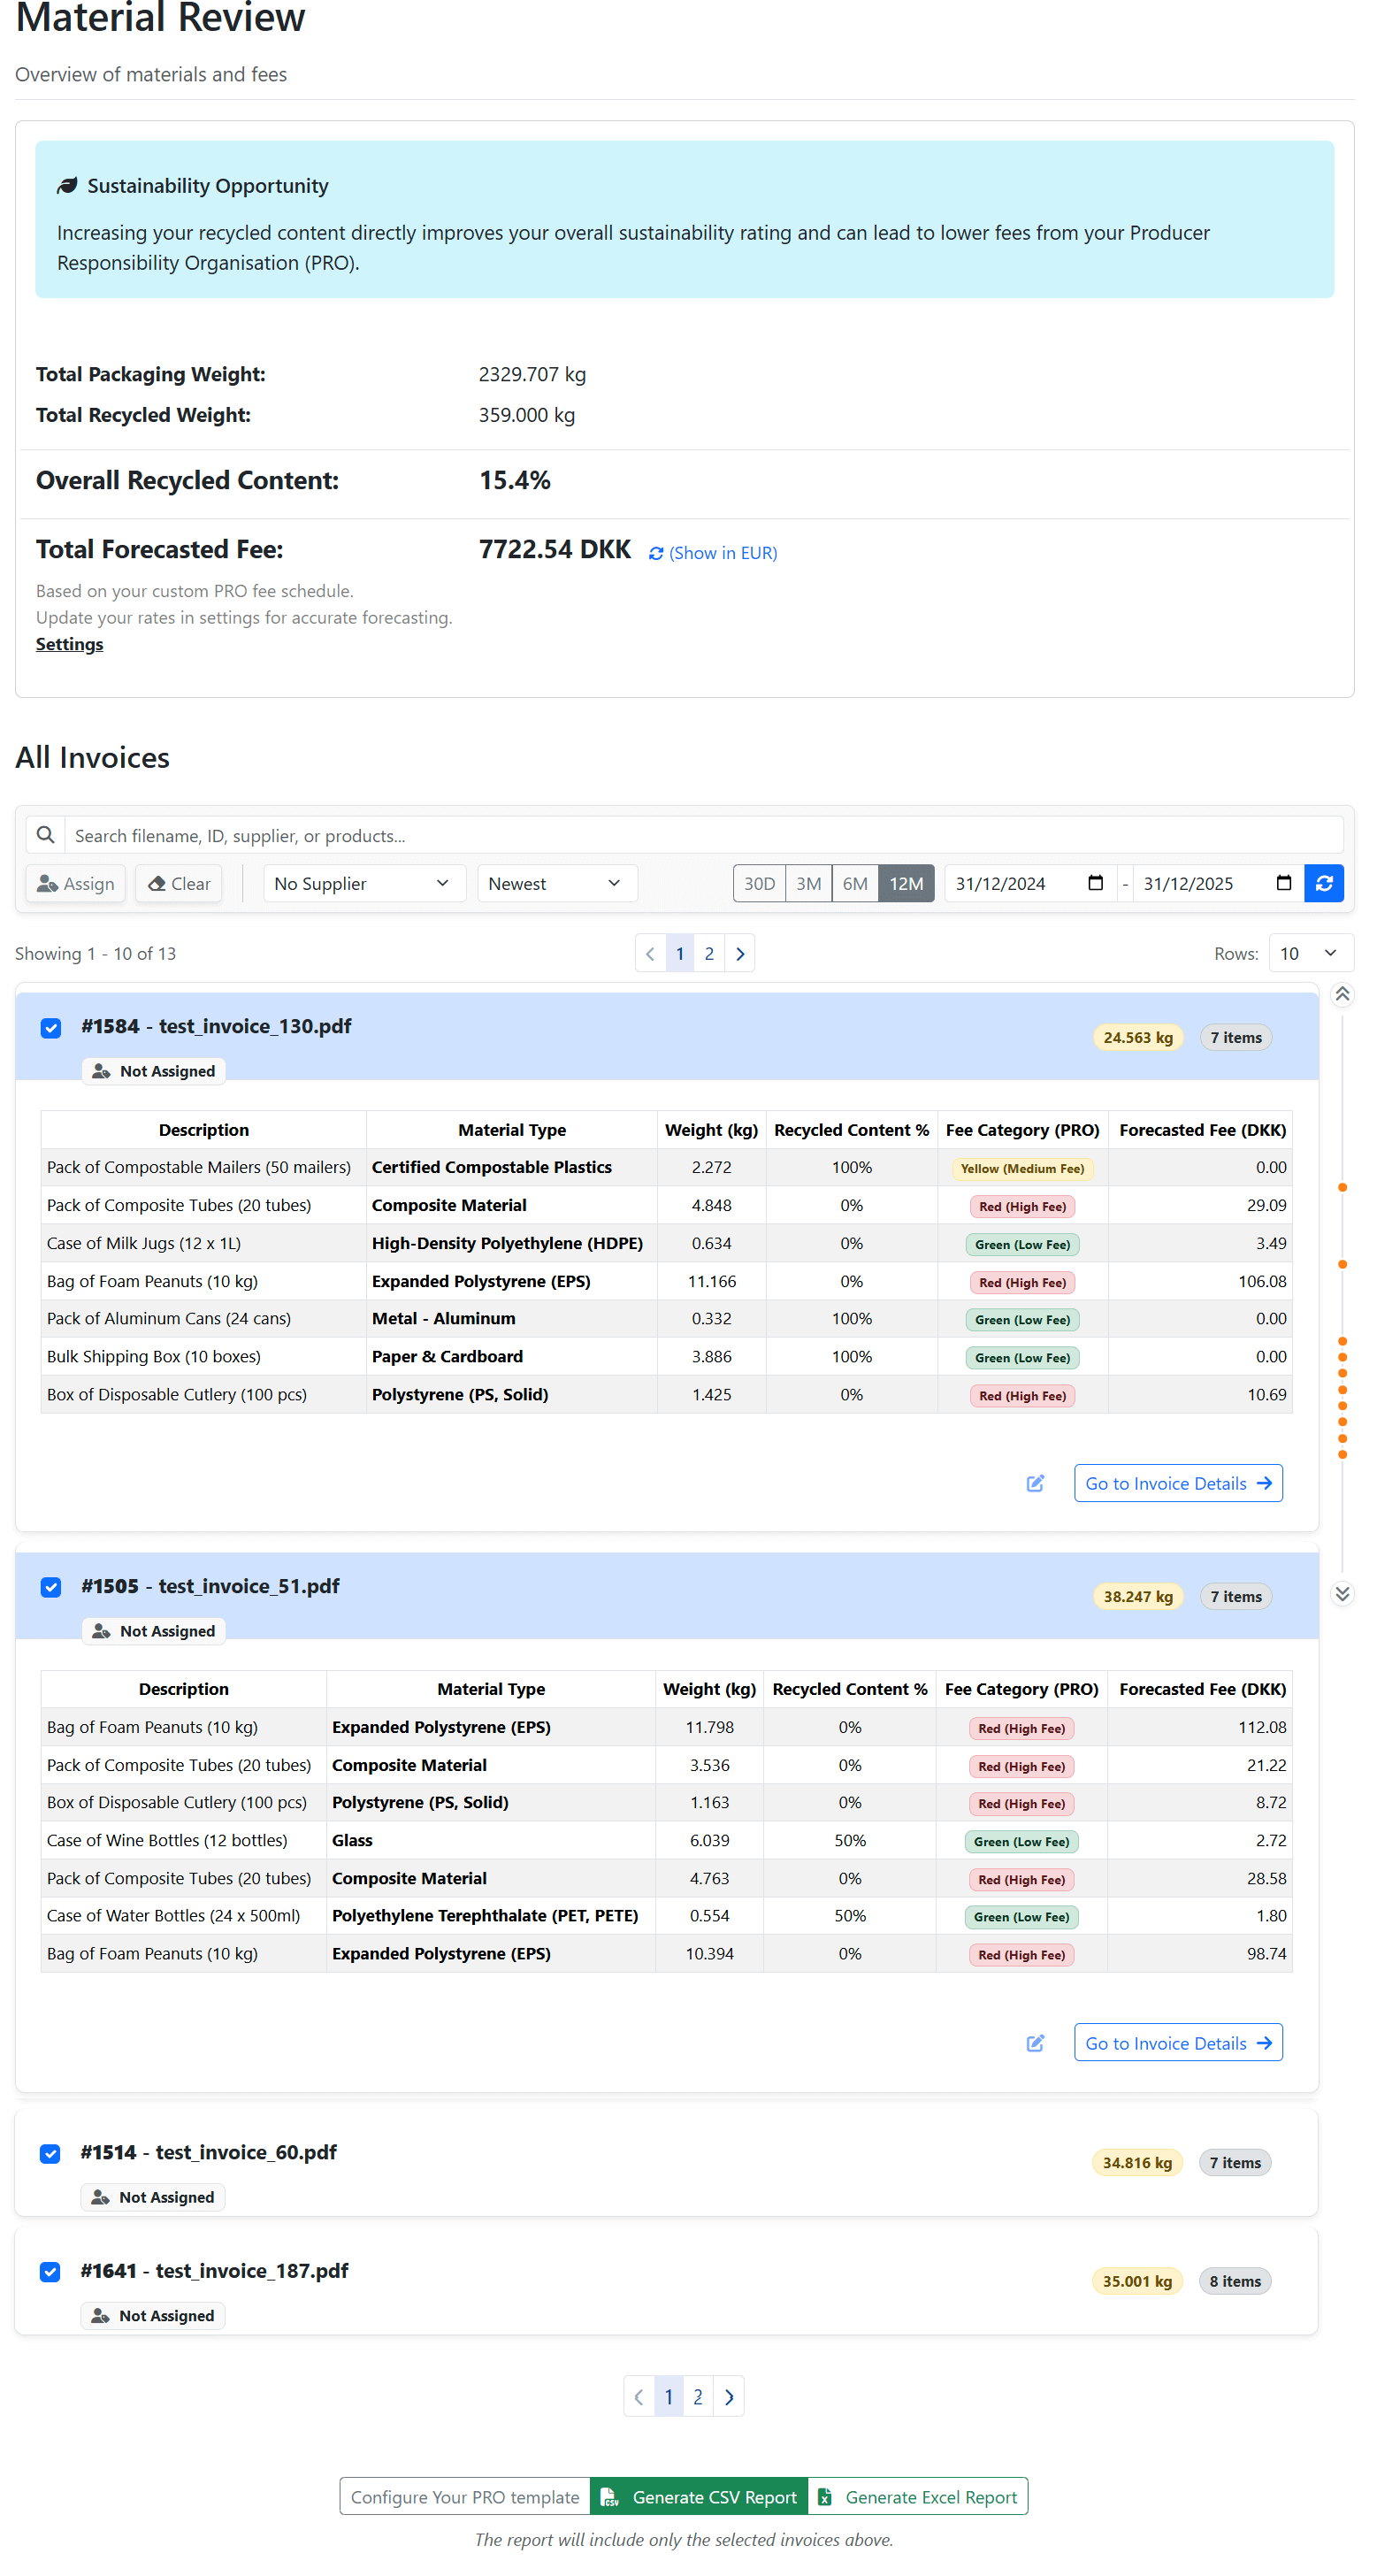
Task: Select the 12M time range
Action: click(906, 883)
